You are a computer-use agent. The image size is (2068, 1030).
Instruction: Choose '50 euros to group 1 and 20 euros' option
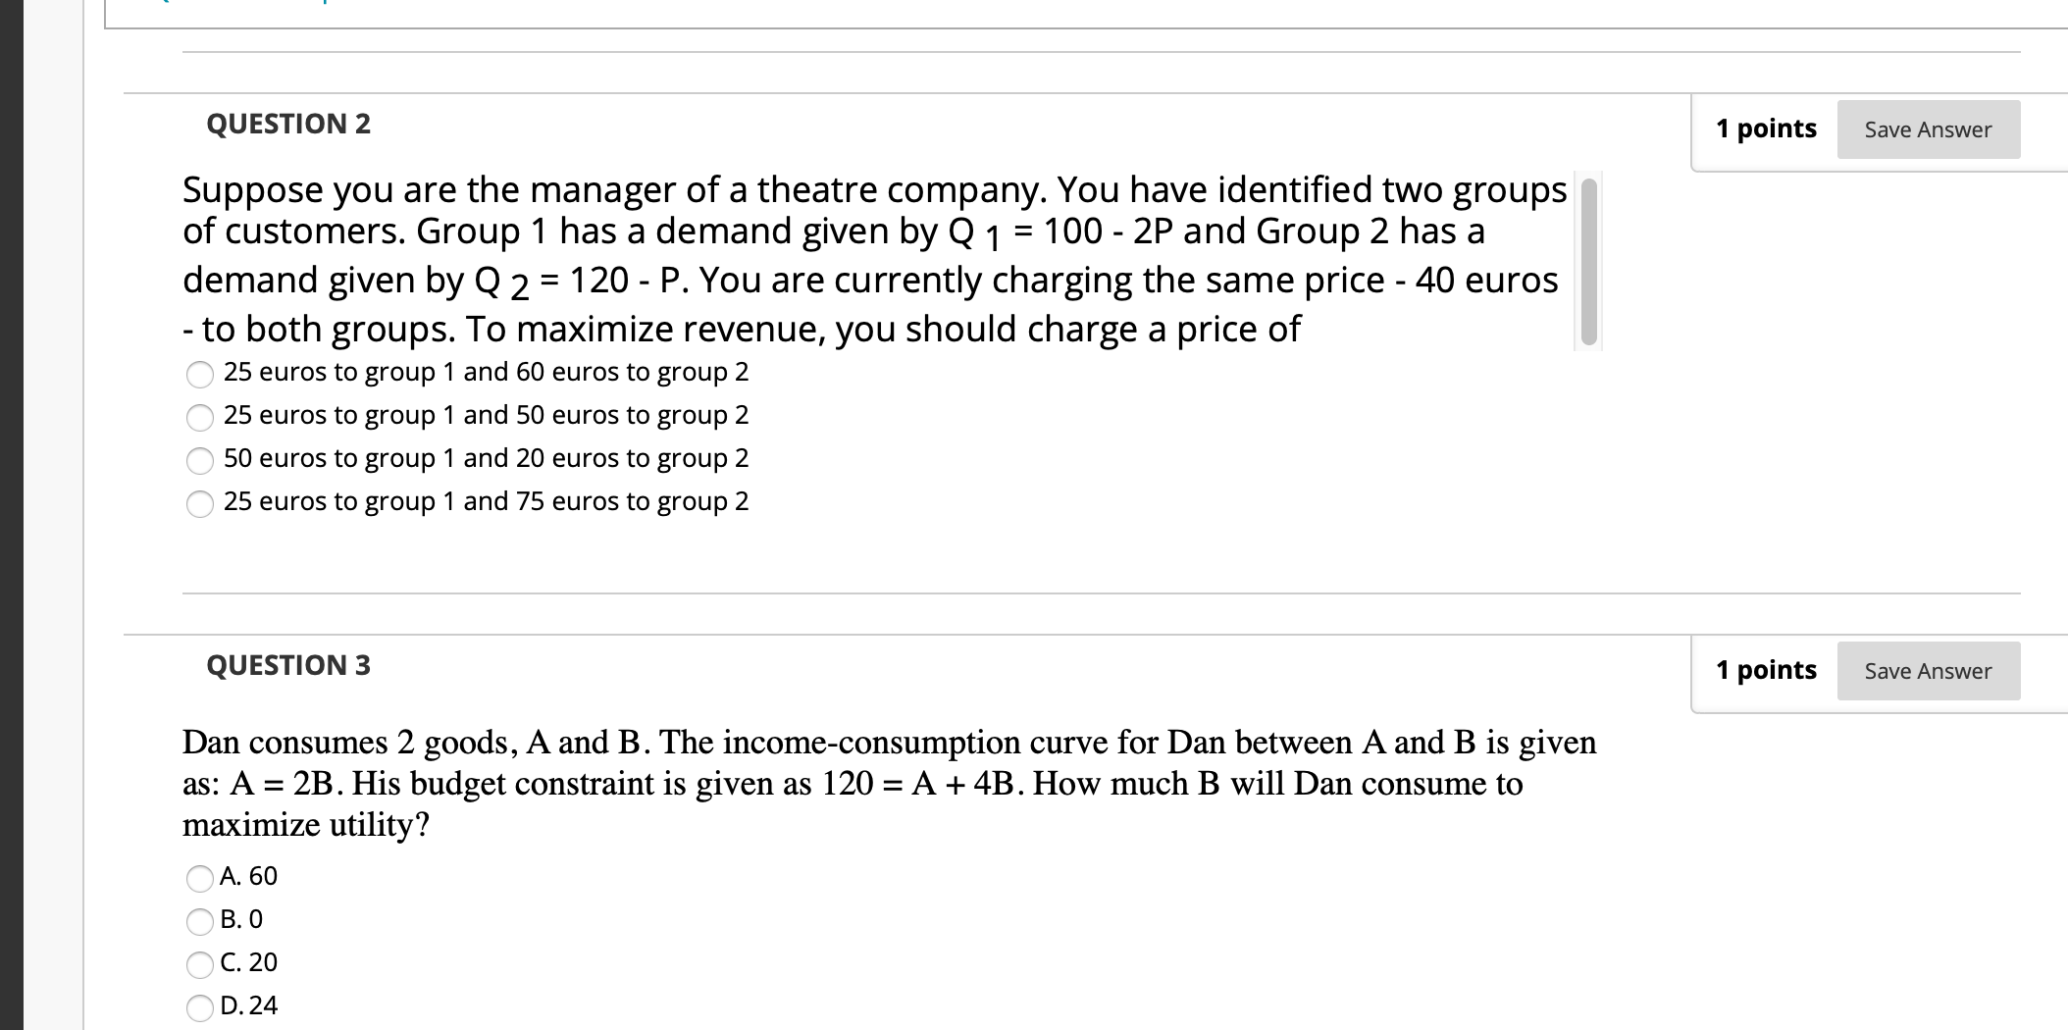point(200,460)
